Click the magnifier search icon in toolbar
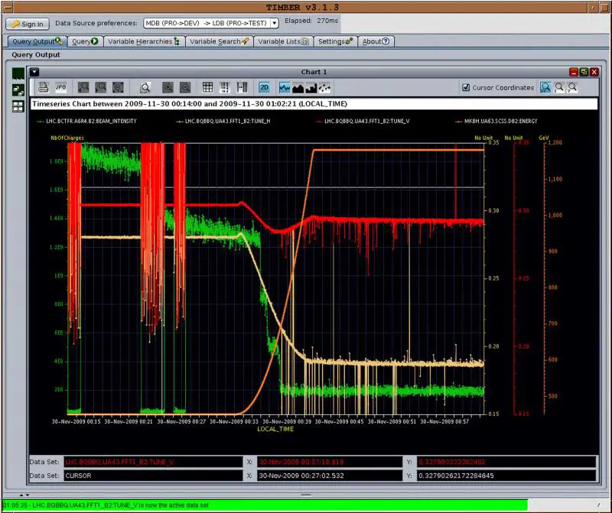 (145, 87)
